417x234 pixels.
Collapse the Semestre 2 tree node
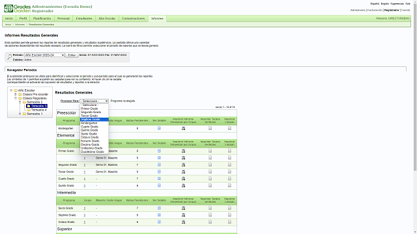pyautogui.click(x=20, y=102)
